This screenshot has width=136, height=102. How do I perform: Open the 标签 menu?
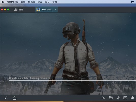pyautogui.click(x=40, y=2)
